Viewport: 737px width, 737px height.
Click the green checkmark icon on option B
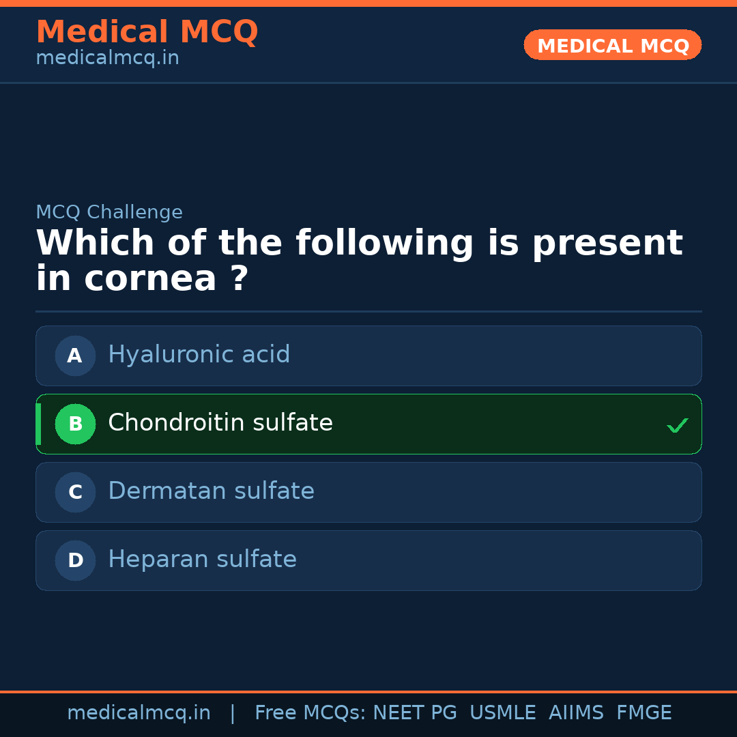tap(677, 424)
